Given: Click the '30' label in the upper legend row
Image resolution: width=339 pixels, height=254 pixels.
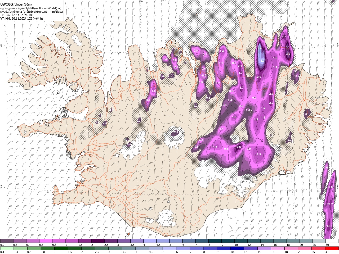Looking at the screenshot, I should [327, 245].
